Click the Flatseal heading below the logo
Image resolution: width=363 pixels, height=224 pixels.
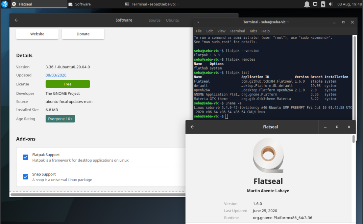coord(268,181)
